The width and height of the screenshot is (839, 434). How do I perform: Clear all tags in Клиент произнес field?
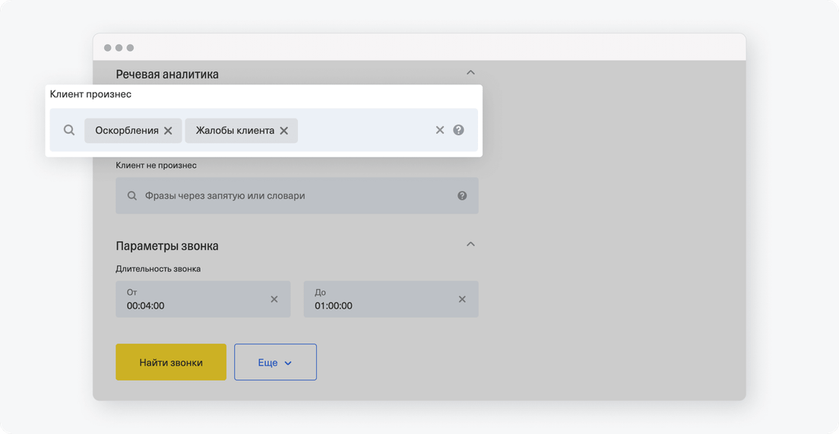(440, 130)
